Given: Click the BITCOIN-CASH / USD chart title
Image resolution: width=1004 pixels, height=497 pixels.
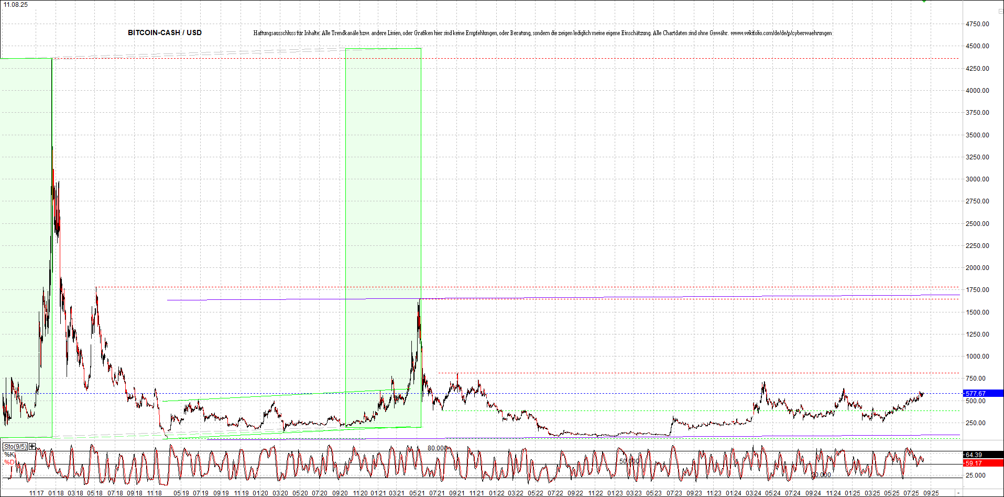Looking at the screenshot, I should (x=165, y=33).
